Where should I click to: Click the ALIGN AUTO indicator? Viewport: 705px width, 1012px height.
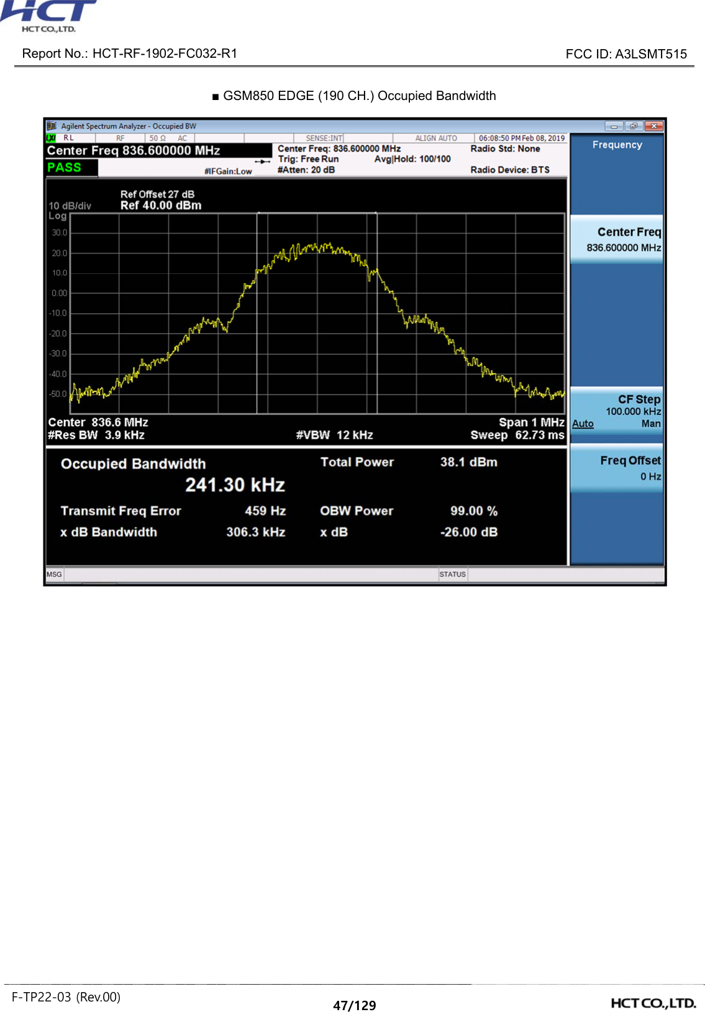click(x=436, y=138)
